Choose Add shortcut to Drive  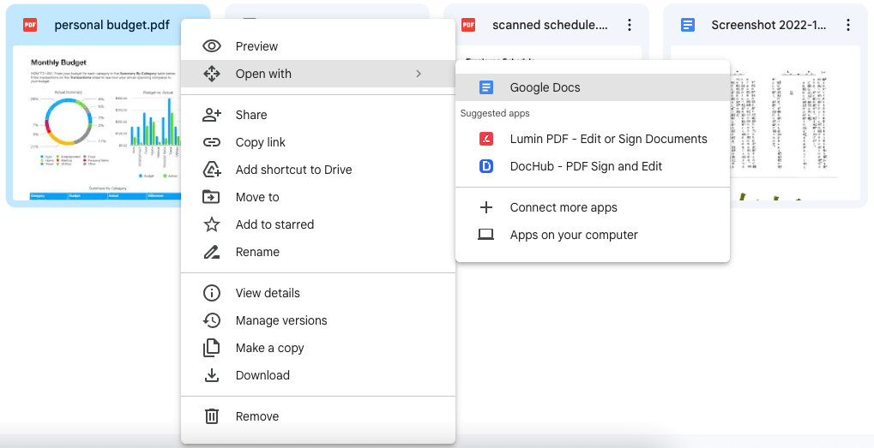click(317, 170)
